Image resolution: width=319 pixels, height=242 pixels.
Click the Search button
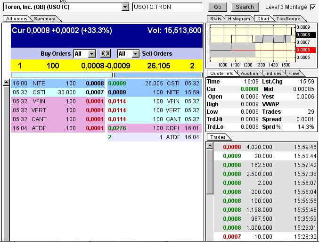pos(245,7)
